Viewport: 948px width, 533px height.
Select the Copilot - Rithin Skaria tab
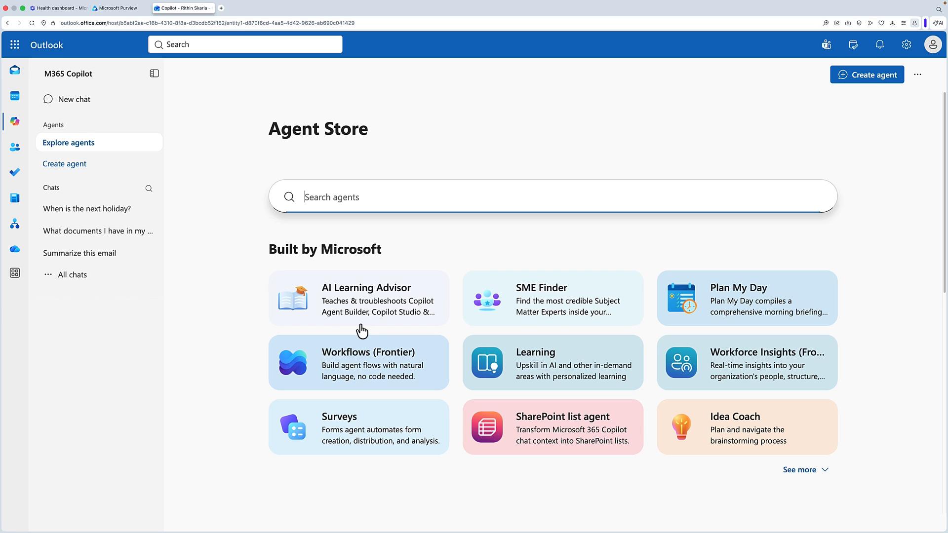(x=183, y=8)
